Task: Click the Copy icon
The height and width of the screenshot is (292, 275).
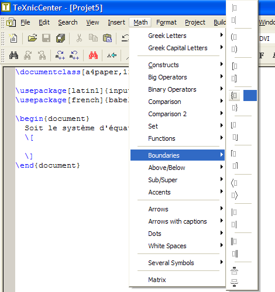Action: click(x=93, y=38)
